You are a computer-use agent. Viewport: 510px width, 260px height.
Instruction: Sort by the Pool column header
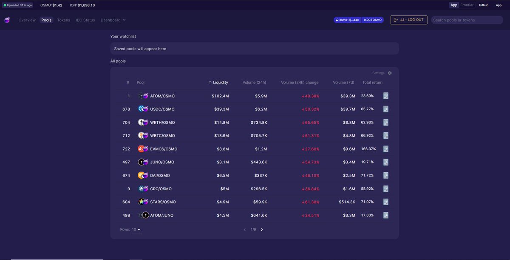[x=141, y=83]
